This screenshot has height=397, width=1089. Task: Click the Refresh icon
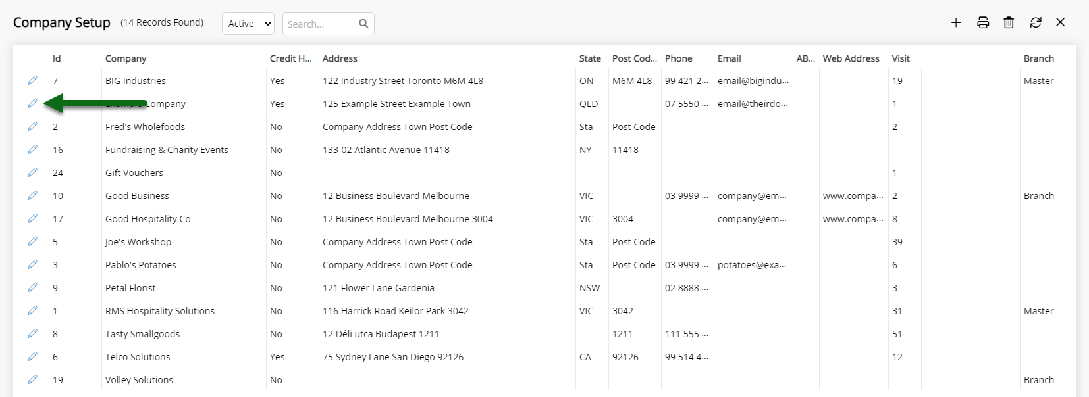1036,22
